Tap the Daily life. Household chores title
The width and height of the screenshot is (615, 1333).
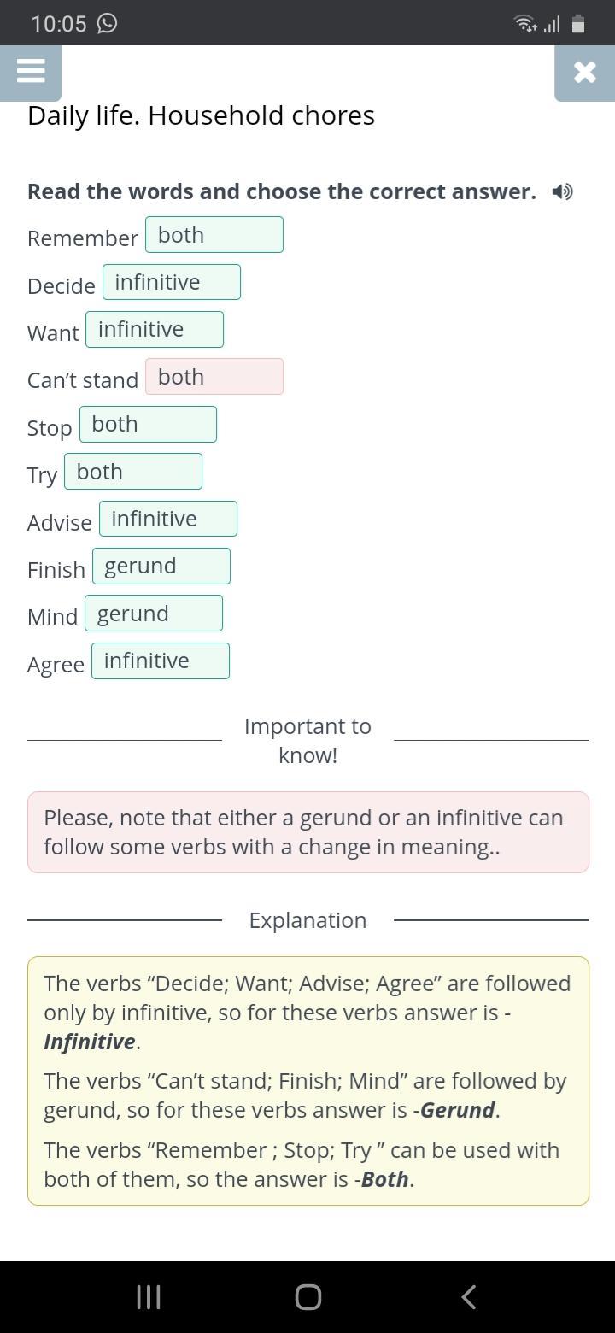pos(201,115)
